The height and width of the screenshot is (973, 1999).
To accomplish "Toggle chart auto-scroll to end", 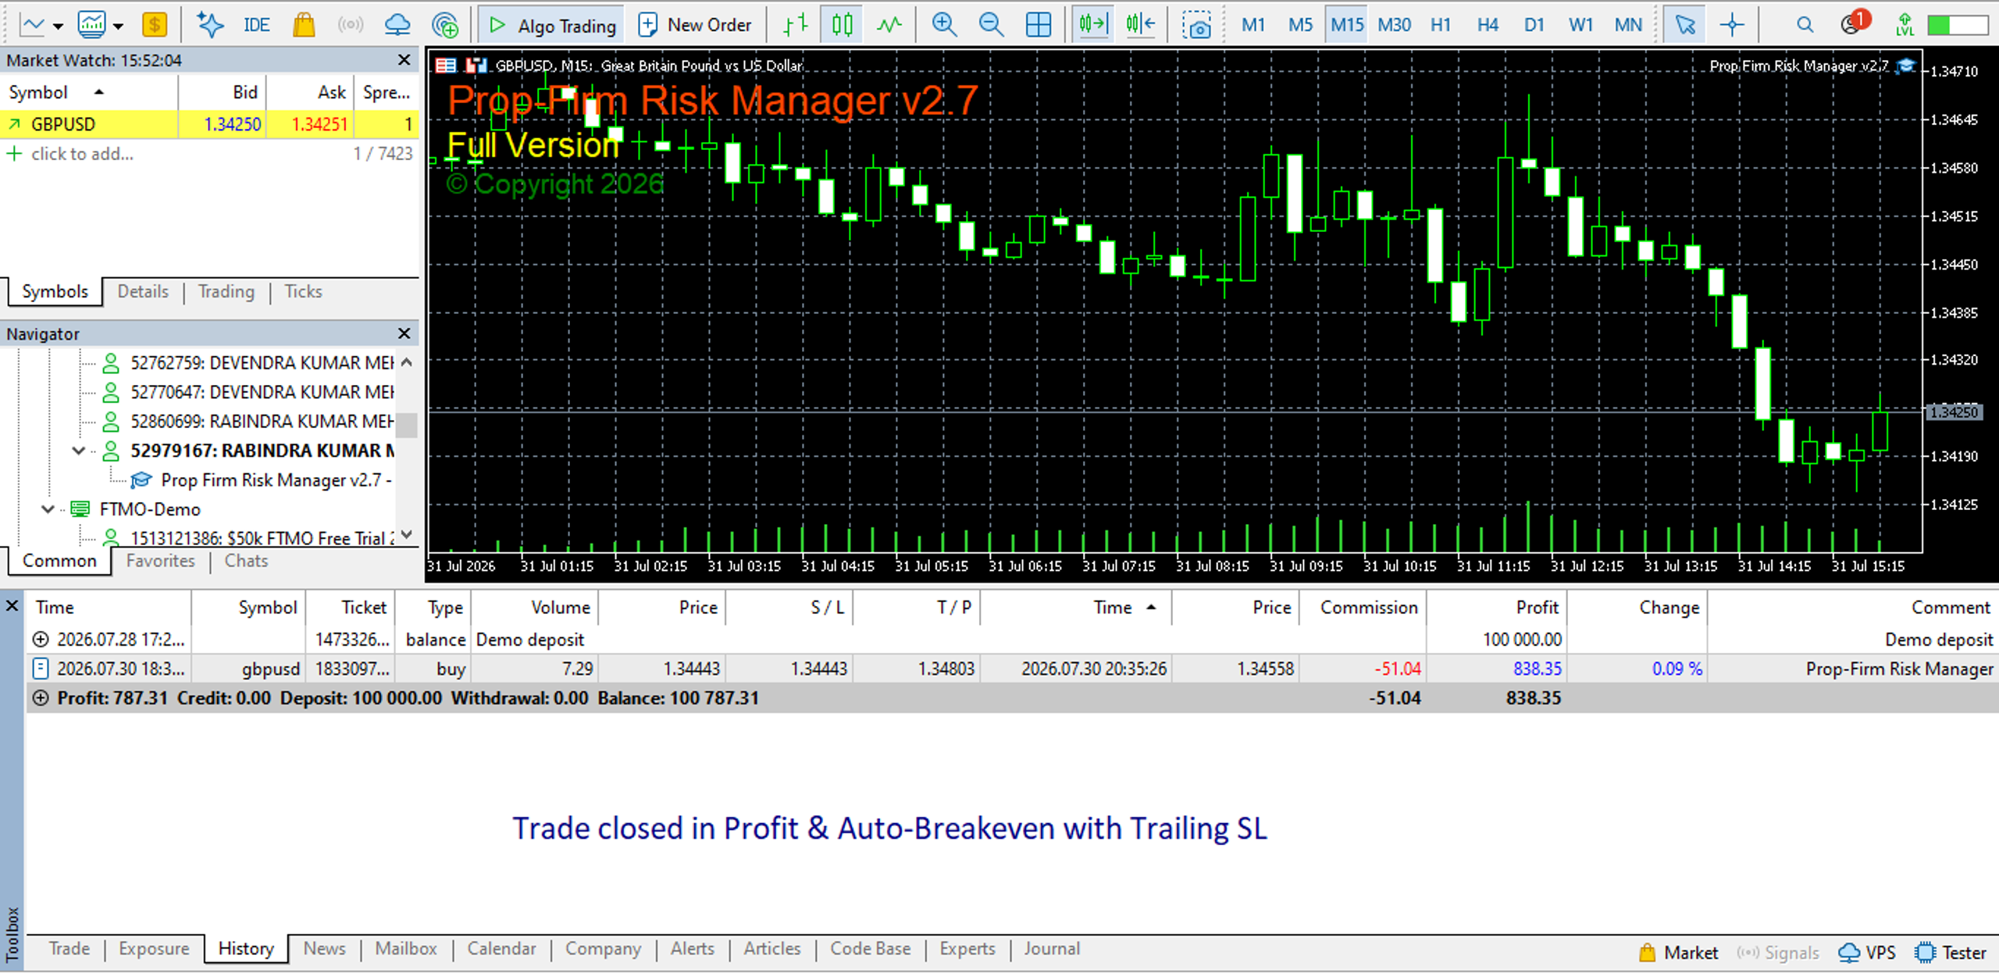I will point(1093,25).
